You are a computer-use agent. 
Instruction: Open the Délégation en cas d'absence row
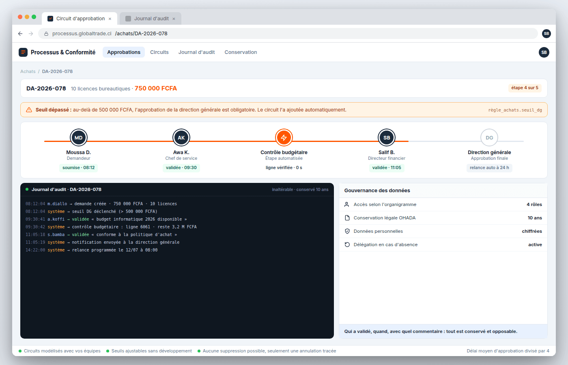click(x=443, y=245)
